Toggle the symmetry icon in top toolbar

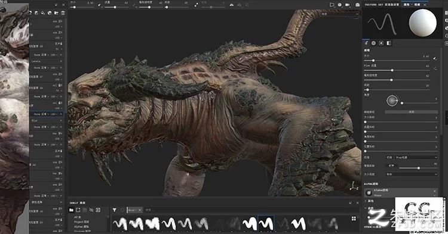[232, 5]
